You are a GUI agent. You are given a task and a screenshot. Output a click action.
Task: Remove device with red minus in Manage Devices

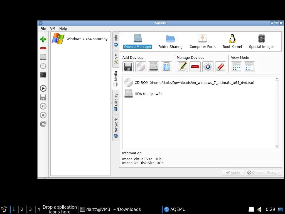195,67
